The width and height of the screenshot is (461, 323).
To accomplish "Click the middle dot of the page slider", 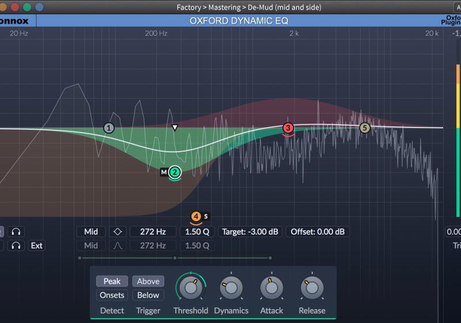I will [175, 258].
